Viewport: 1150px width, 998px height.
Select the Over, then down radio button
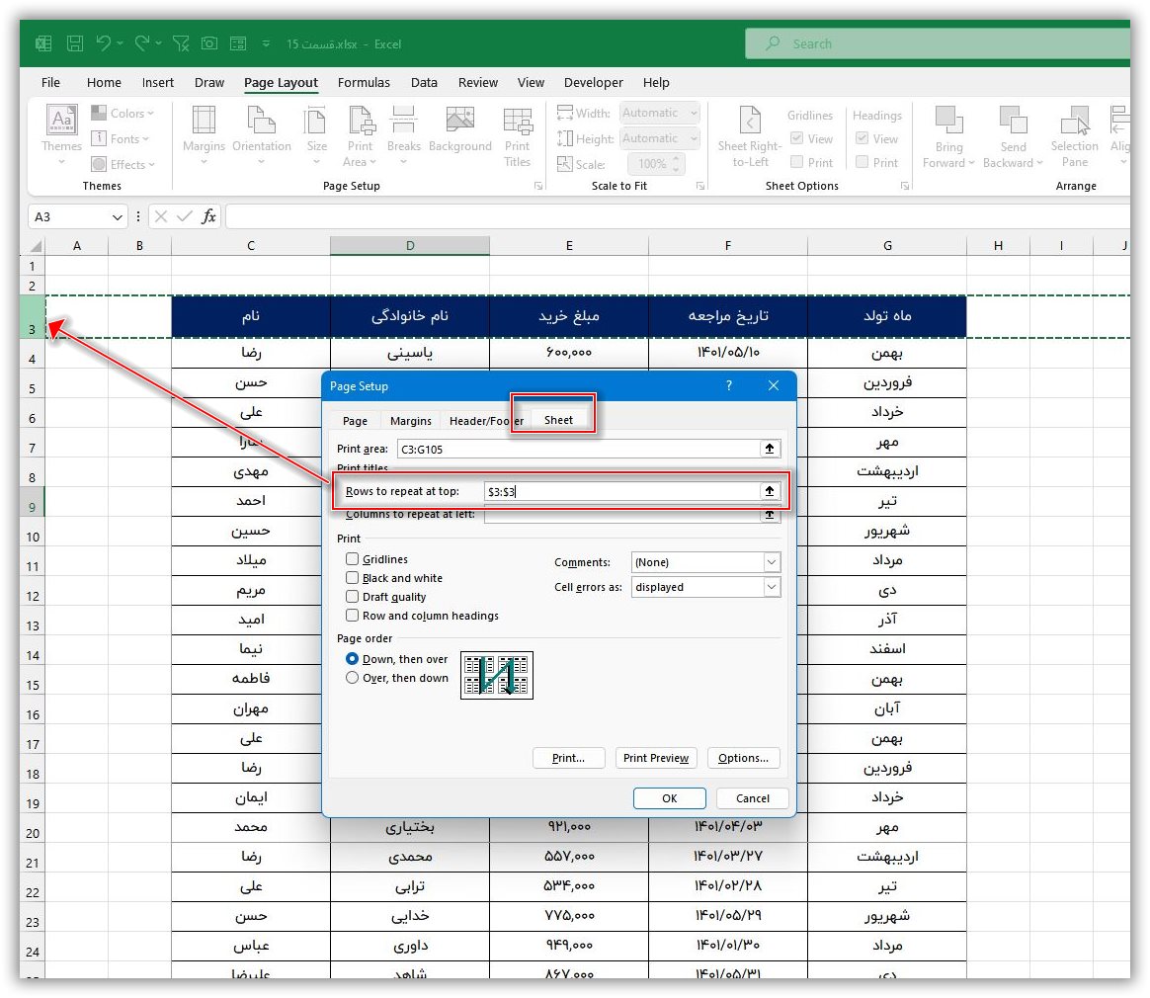(x=353, y=678)
